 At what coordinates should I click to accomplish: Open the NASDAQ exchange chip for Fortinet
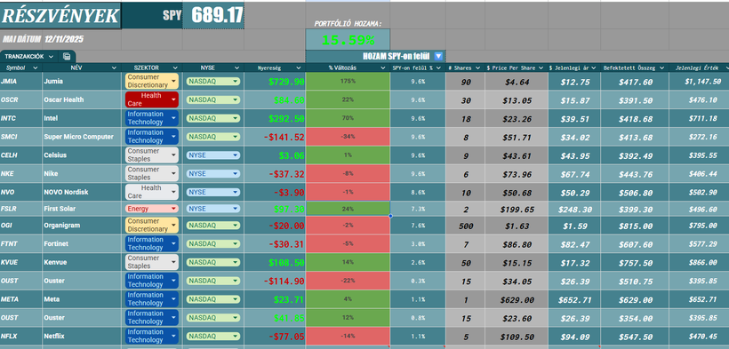tap(213, 243)
